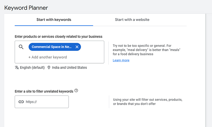Click the link chain icon

pos(21,102)
